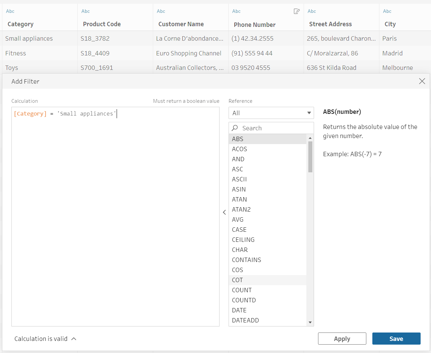
Task: Collapse the reference panel with left chevron
Action: click(224, 212)
